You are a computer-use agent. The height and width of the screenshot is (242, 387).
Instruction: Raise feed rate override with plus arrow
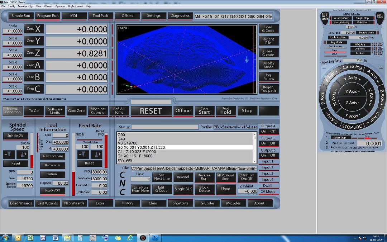pyautogui.click(x=96, y=155)
